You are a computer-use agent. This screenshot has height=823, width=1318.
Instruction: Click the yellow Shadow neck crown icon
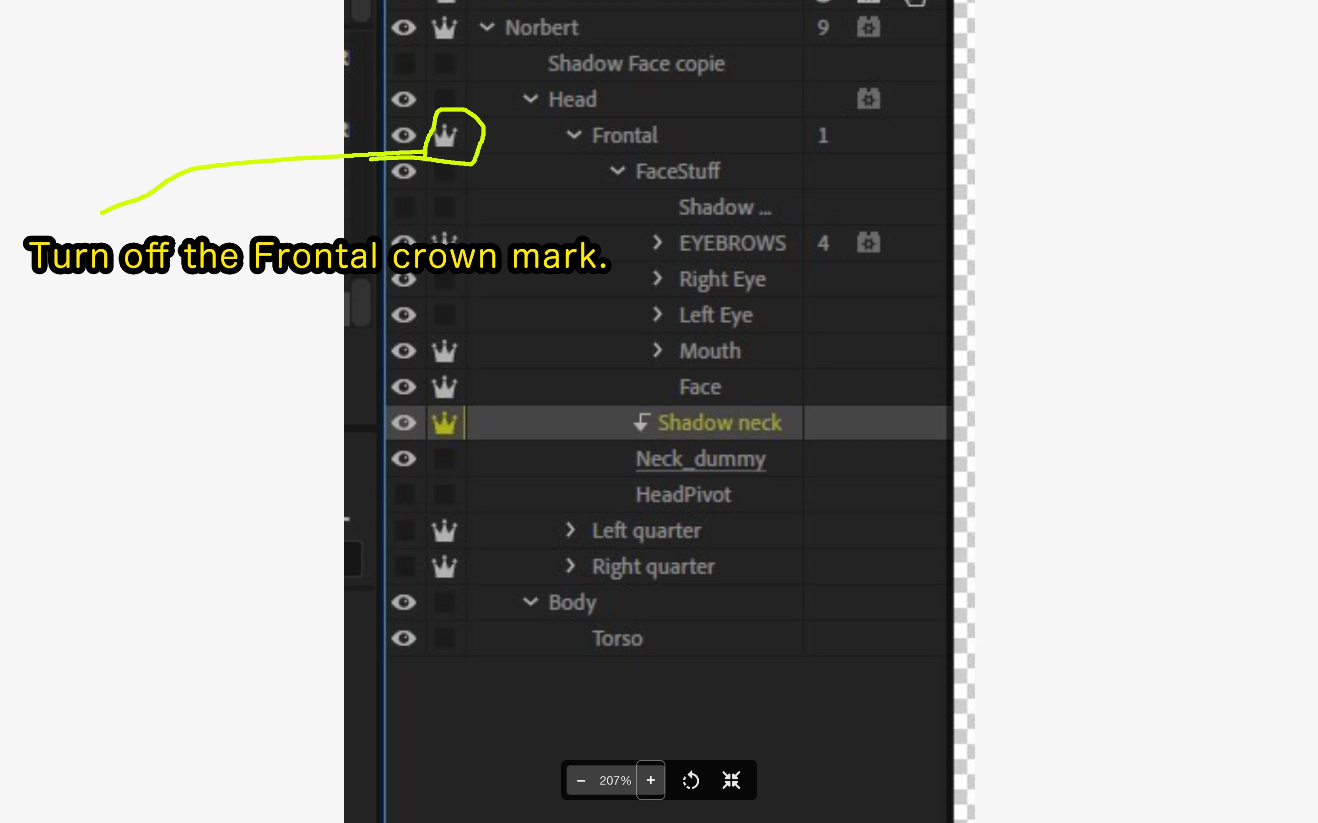pyautogui.click(x=444, y=423)
